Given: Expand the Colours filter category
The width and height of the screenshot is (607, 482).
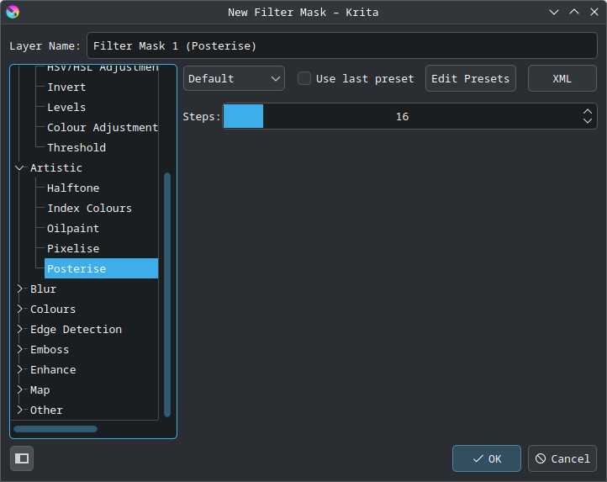Looking at the screenshot, I should (x=20, y=310).
